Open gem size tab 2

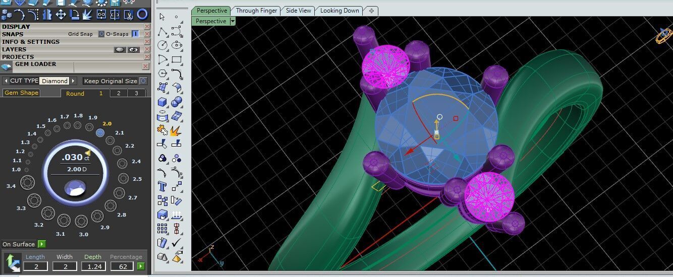[x=119, y=93]
